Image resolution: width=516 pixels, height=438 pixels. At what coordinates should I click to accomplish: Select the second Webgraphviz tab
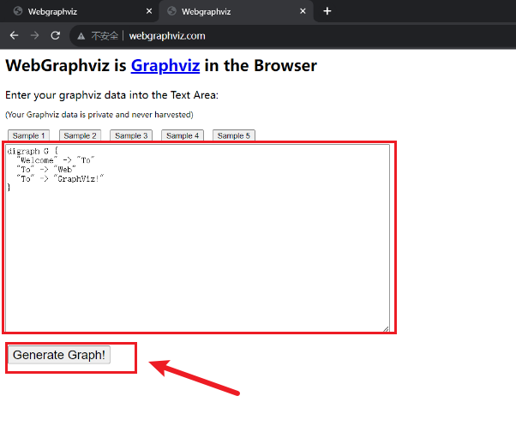click(237, 11)
